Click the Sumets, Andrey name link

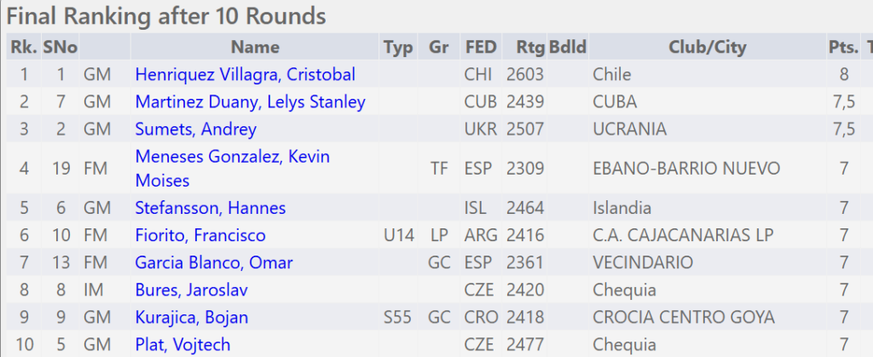coord(195,130)
